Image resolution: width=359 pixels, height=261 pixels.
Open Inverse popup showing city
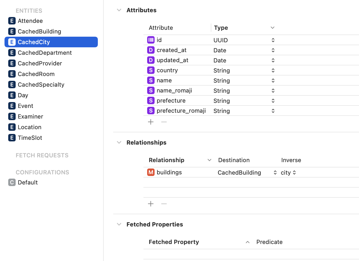[294, 173]
